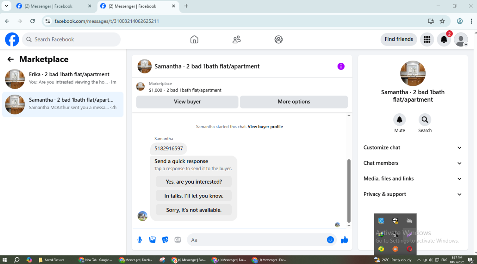Open conversation information purple icon
The height and width of the screenshot is (264, 477).
click(341, 66)
